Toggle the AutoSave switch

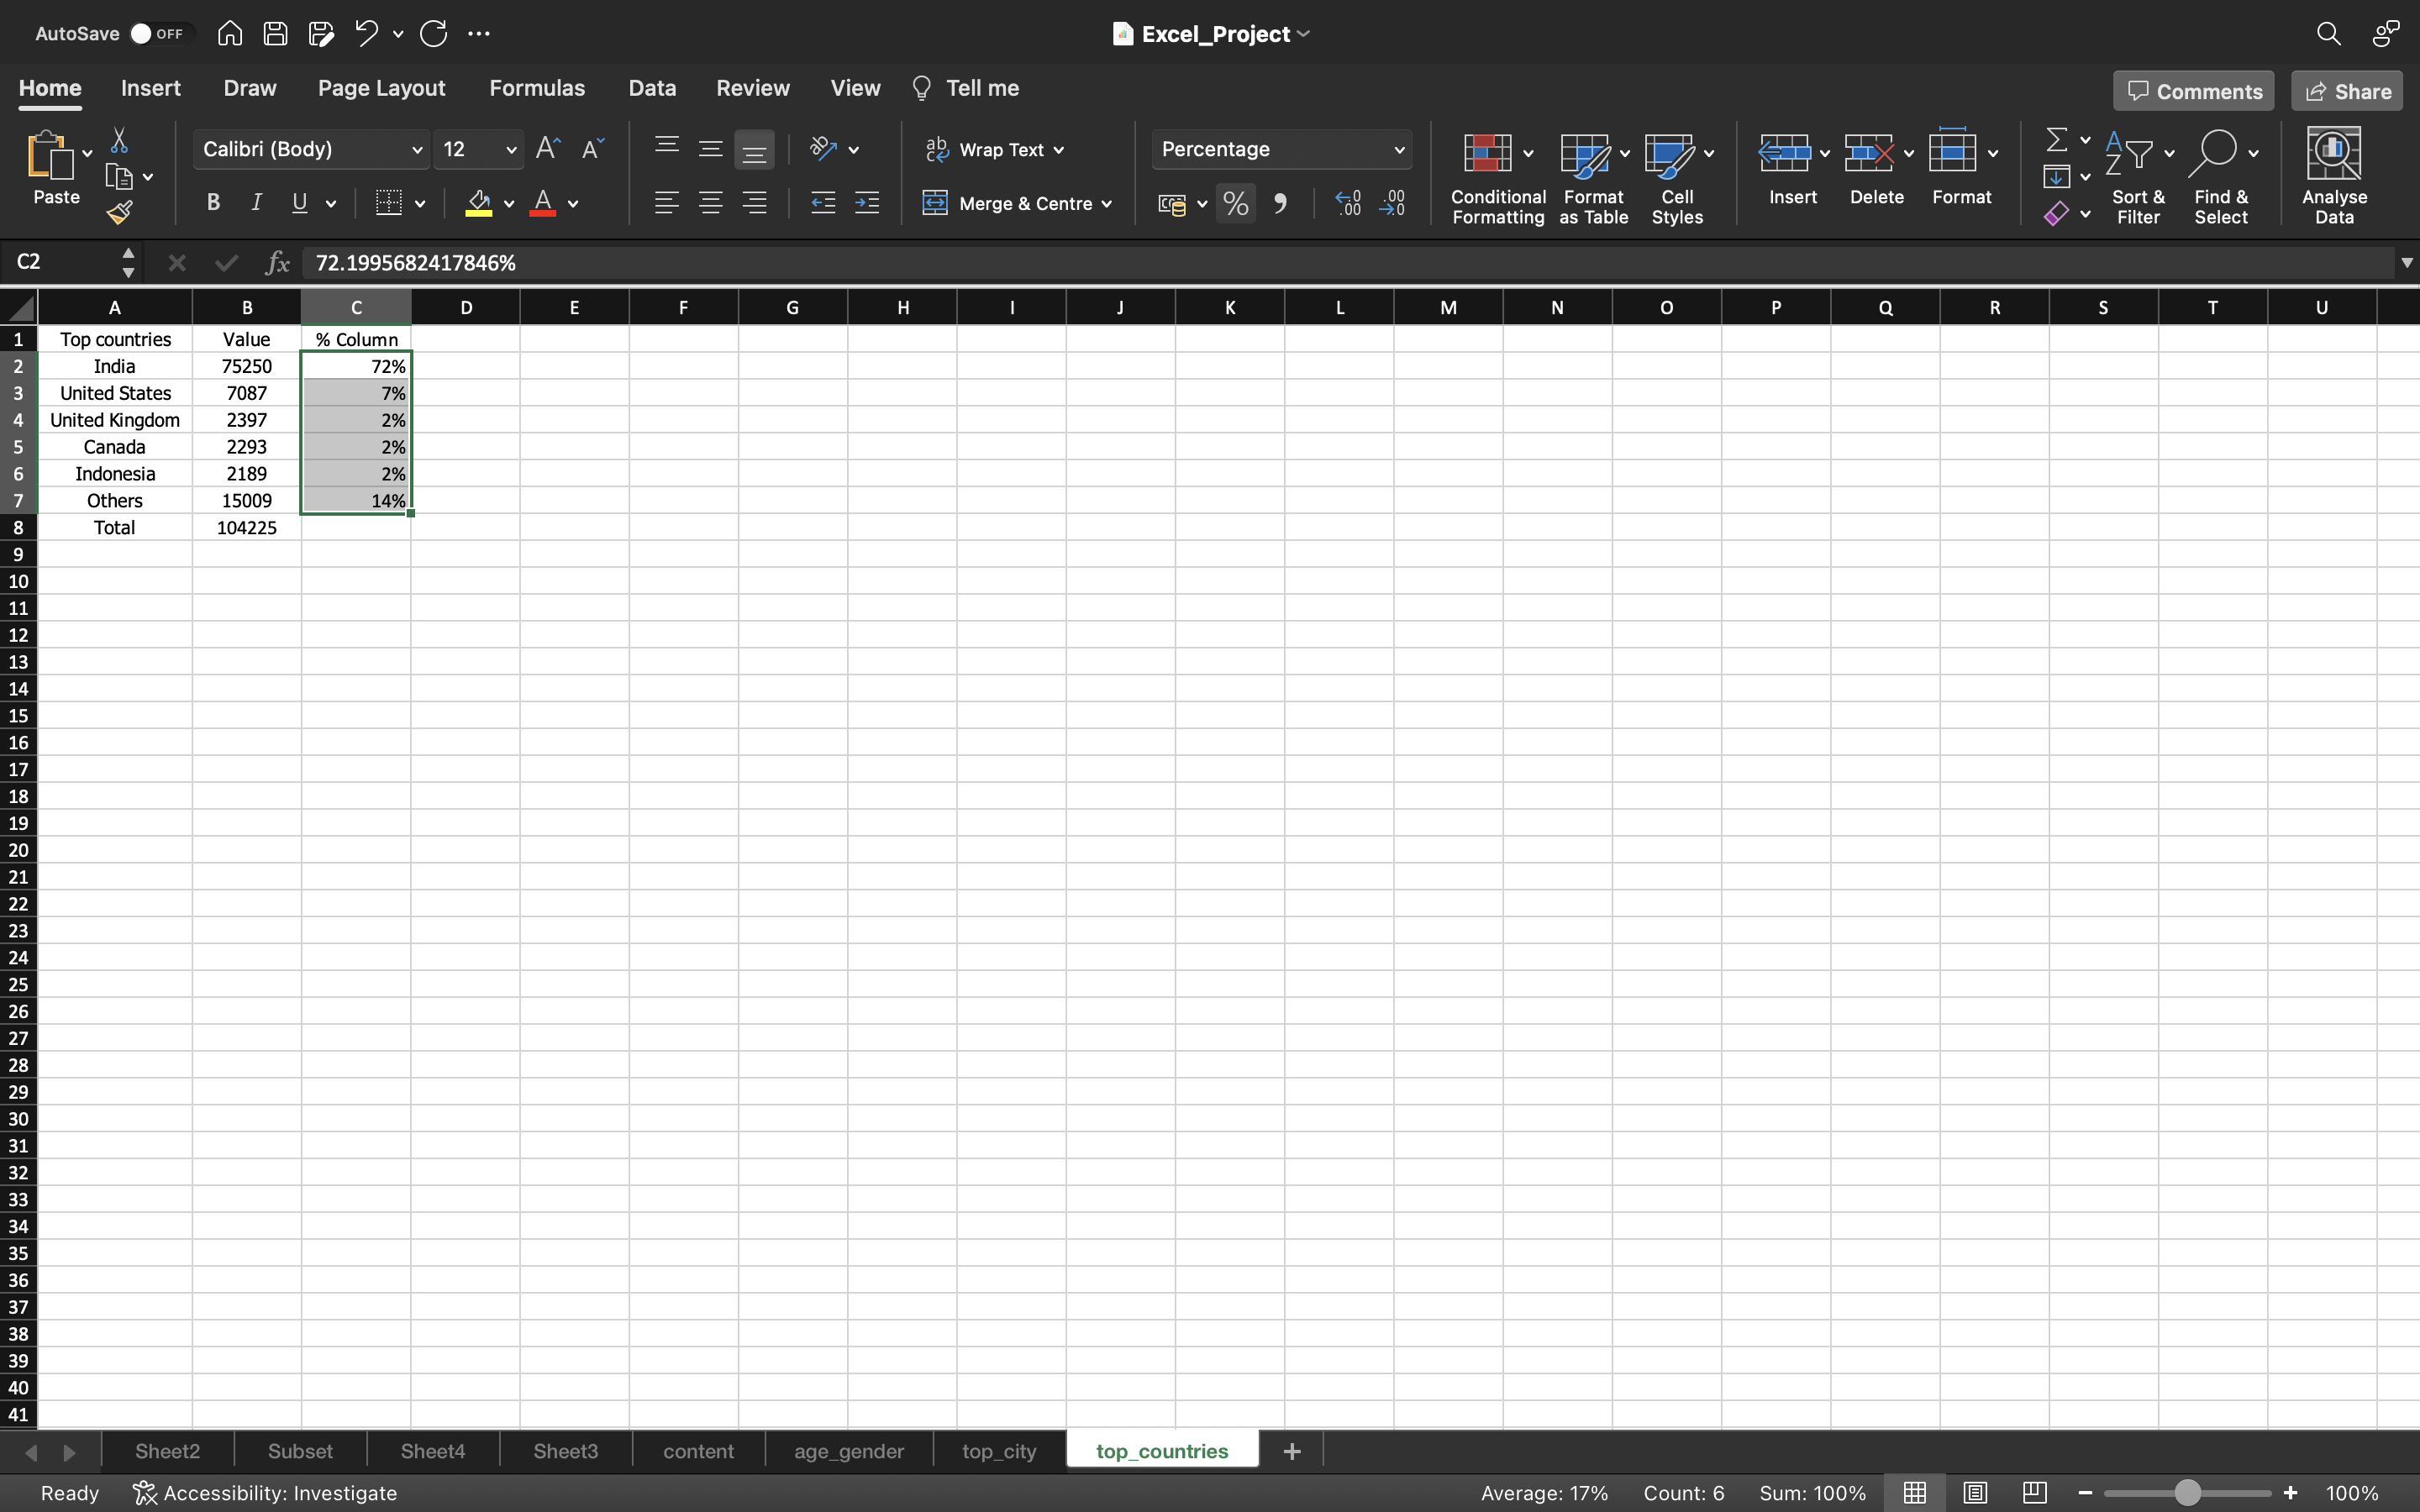coord(158,34)
